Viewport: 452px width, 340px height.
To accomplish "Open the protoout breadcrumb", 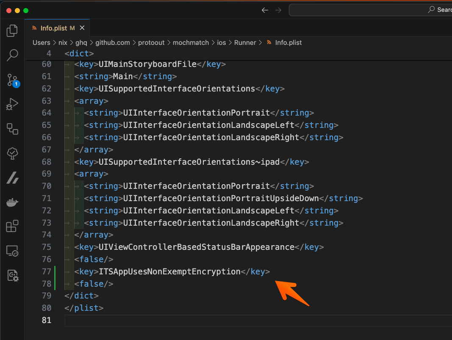I will click(x=151, y=43).
